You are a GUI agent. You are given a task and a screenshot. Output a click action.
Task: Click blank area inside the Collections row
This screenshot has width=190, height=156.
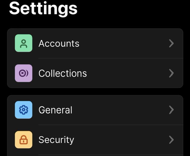point(128,73)
